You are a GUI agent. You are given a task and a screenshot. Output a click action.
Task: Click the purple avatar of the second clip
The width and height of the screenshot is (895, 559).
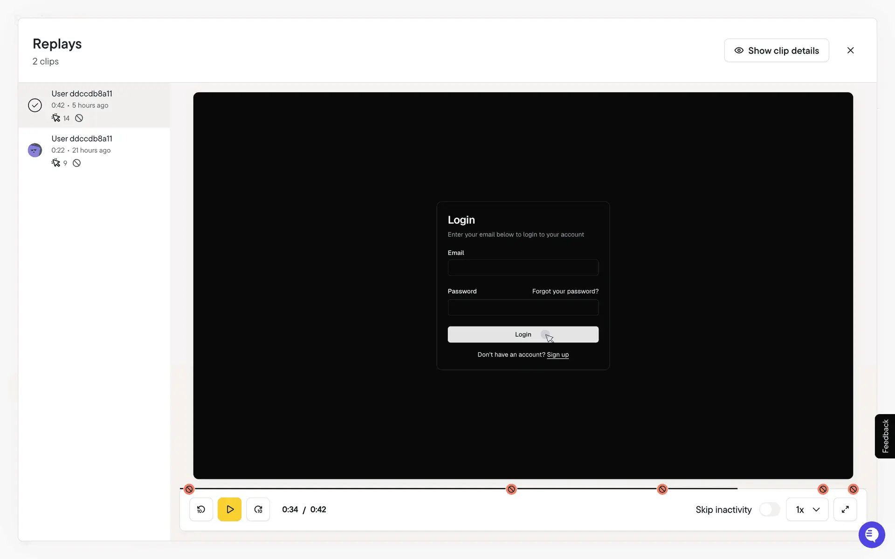[35, 150]
